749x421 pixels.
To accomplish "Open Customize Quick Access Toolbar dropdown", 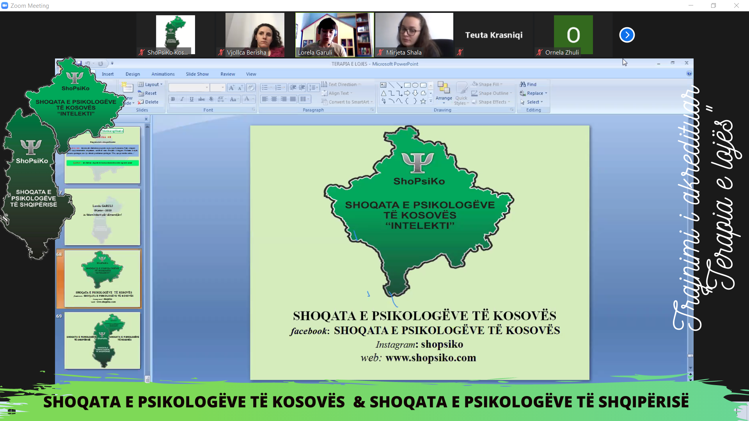I will coord(112,64).
